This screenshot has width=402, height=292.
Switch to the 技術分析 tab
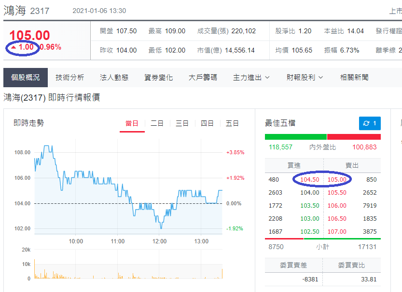tap(69, 78)
